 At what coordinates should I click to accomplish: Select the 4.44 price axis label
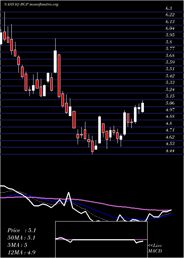170,150
